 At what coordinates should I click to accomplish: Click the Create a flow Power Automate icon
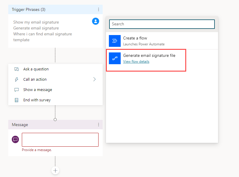point(115,41)
